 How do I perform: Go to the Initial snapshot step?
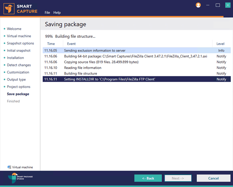click(19, 51)
